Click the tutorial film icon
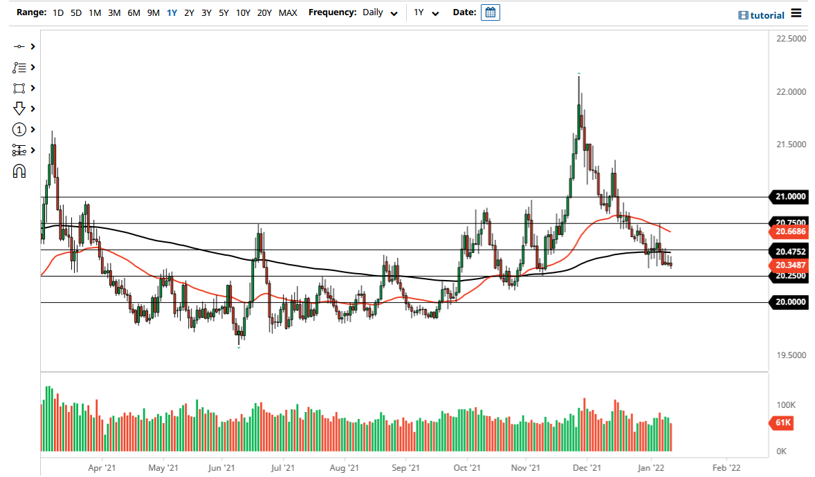Image resolution: width=815 pixels, height=477 pixels. (x=744, y=15)
